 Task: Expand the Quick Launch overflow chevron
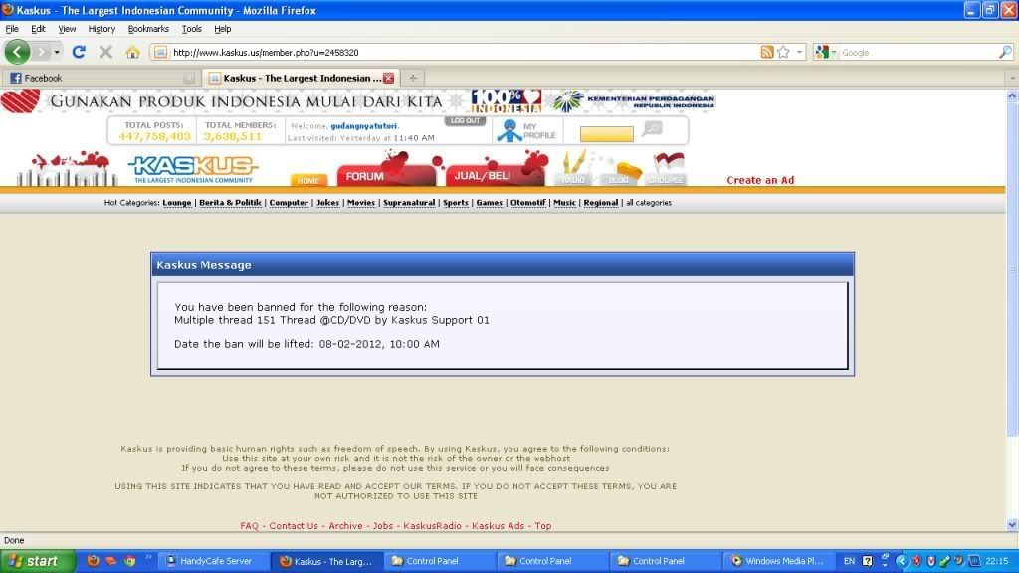148,557
